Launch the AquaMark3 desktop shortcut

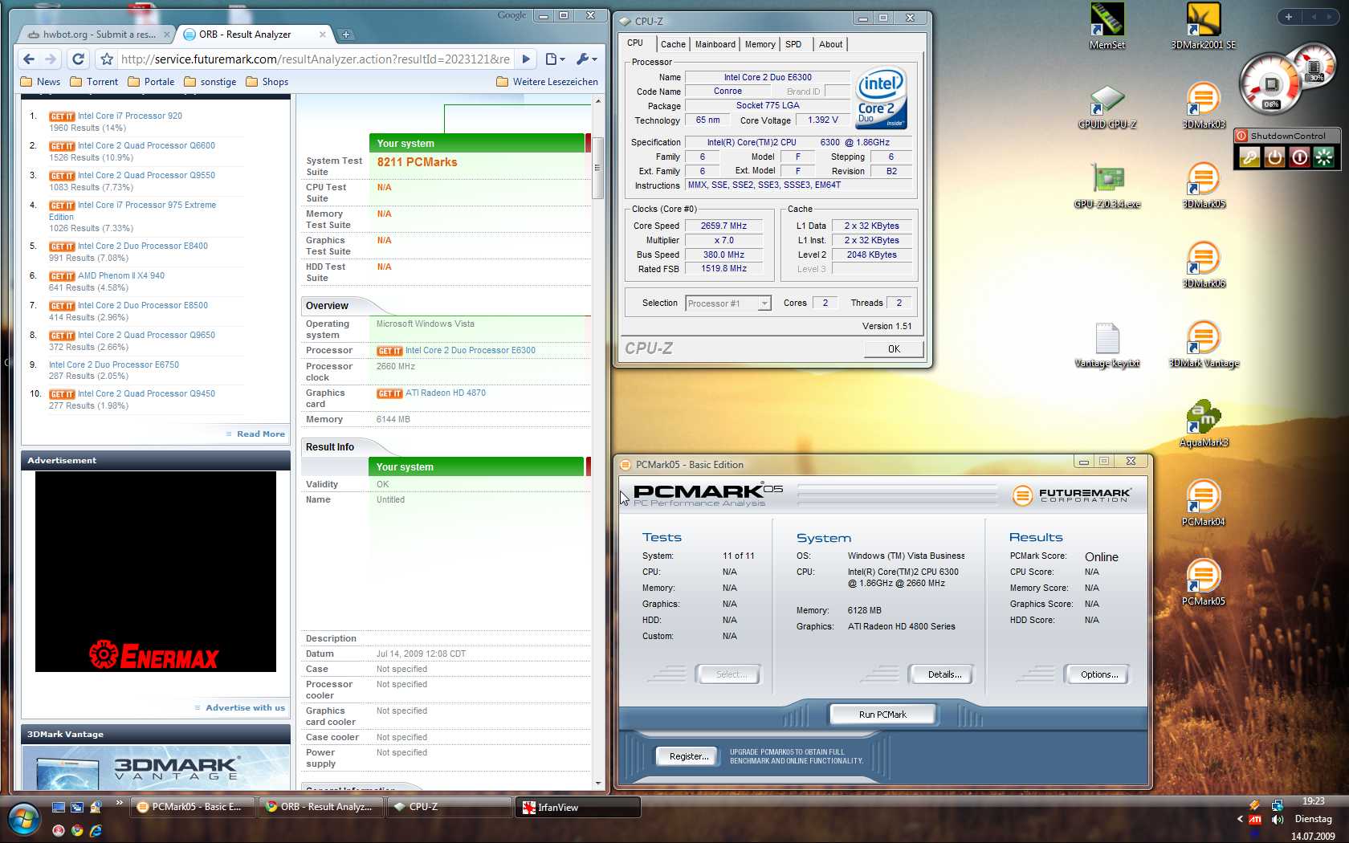(x=1203, y=424)
